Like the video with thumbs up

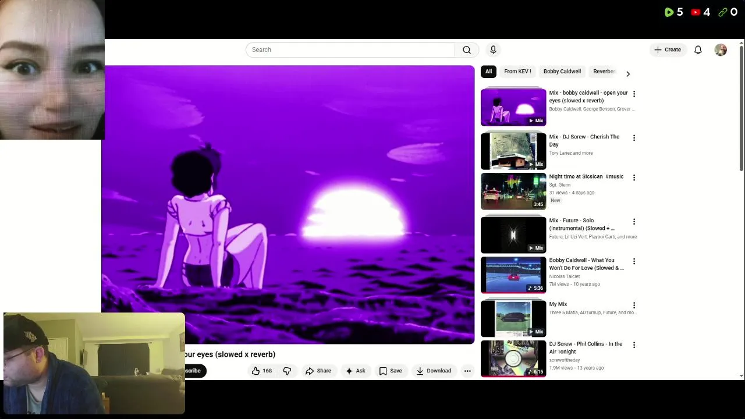[261, 371]
